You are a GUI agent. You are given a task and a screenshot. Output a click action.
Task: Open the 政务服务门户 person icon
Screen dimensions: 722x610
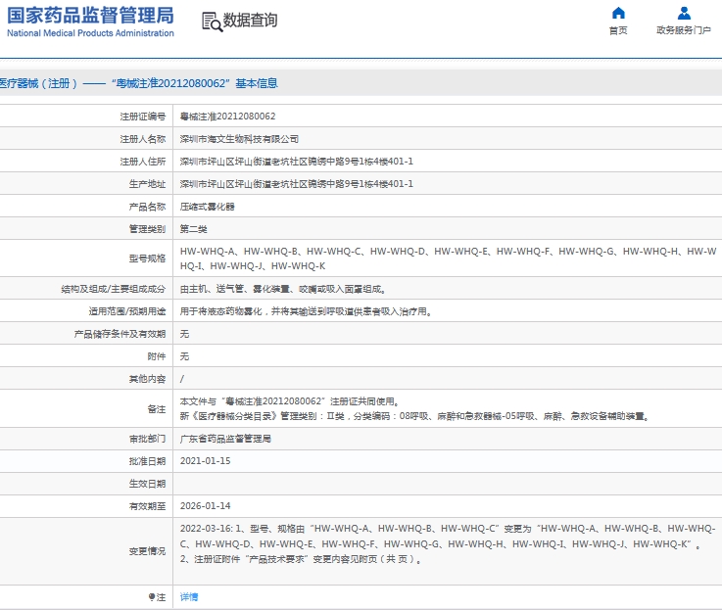[x=684, y=13]
